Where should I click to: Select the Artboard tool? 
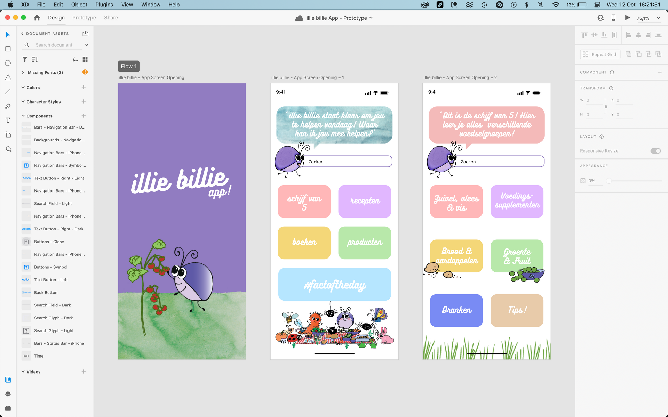pos(8,135)
